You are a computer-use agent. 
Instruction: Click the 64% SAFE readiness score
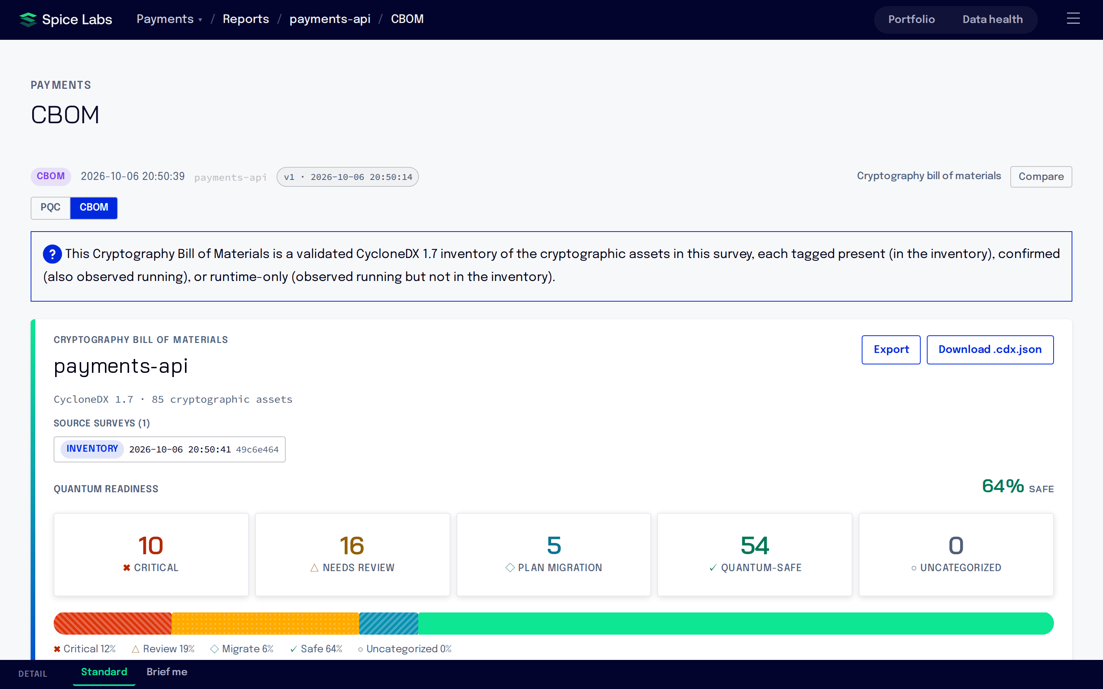pyautogui.click(x=1018, y=487)
